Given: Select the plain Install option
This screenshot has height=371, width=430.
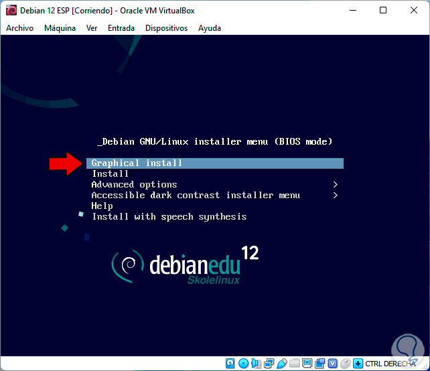Looking at the screenshot, I should point(110,174).
